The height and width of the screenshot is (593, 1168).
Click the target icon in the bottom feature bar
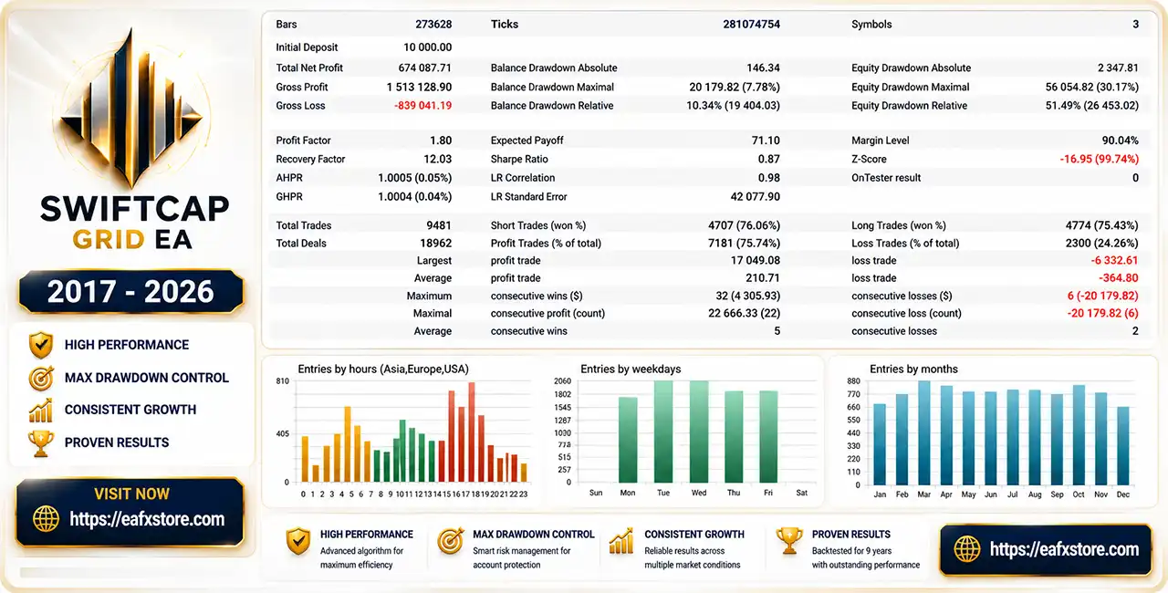pos(451,541)
